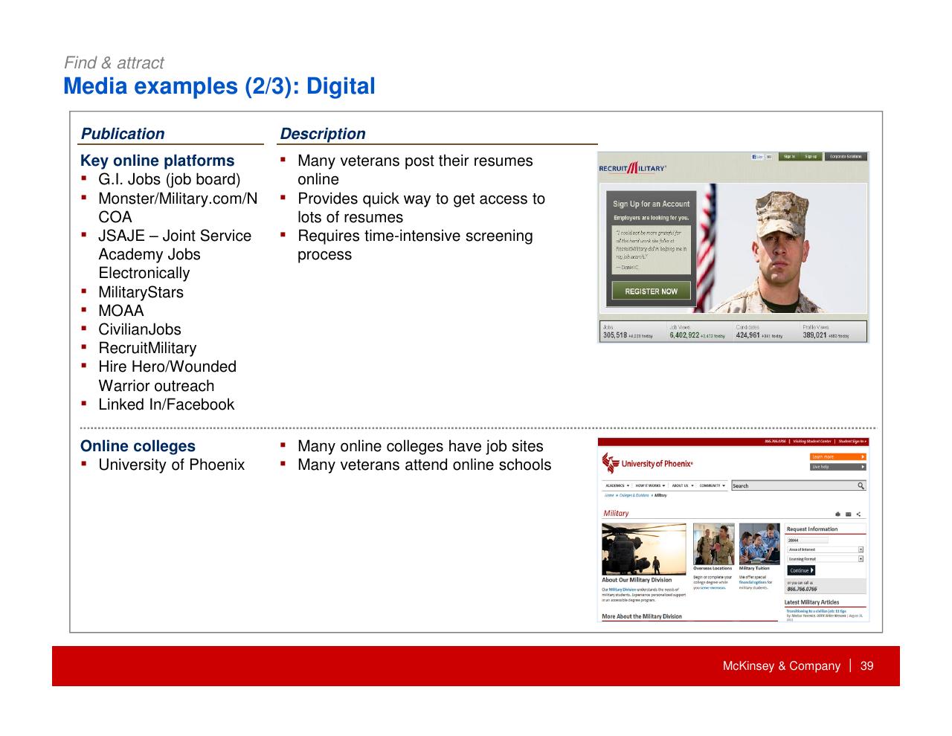952x736 pixels.
Task: Click the Colleges & Divisions breadcrumb
Action: 634,495
